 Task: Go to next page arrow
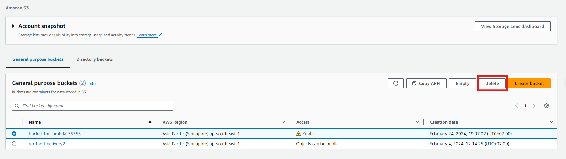click(x=534, y=106)
